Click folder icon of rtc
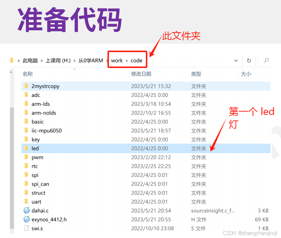This screenshot has width=281, height=238. [26, 166]
